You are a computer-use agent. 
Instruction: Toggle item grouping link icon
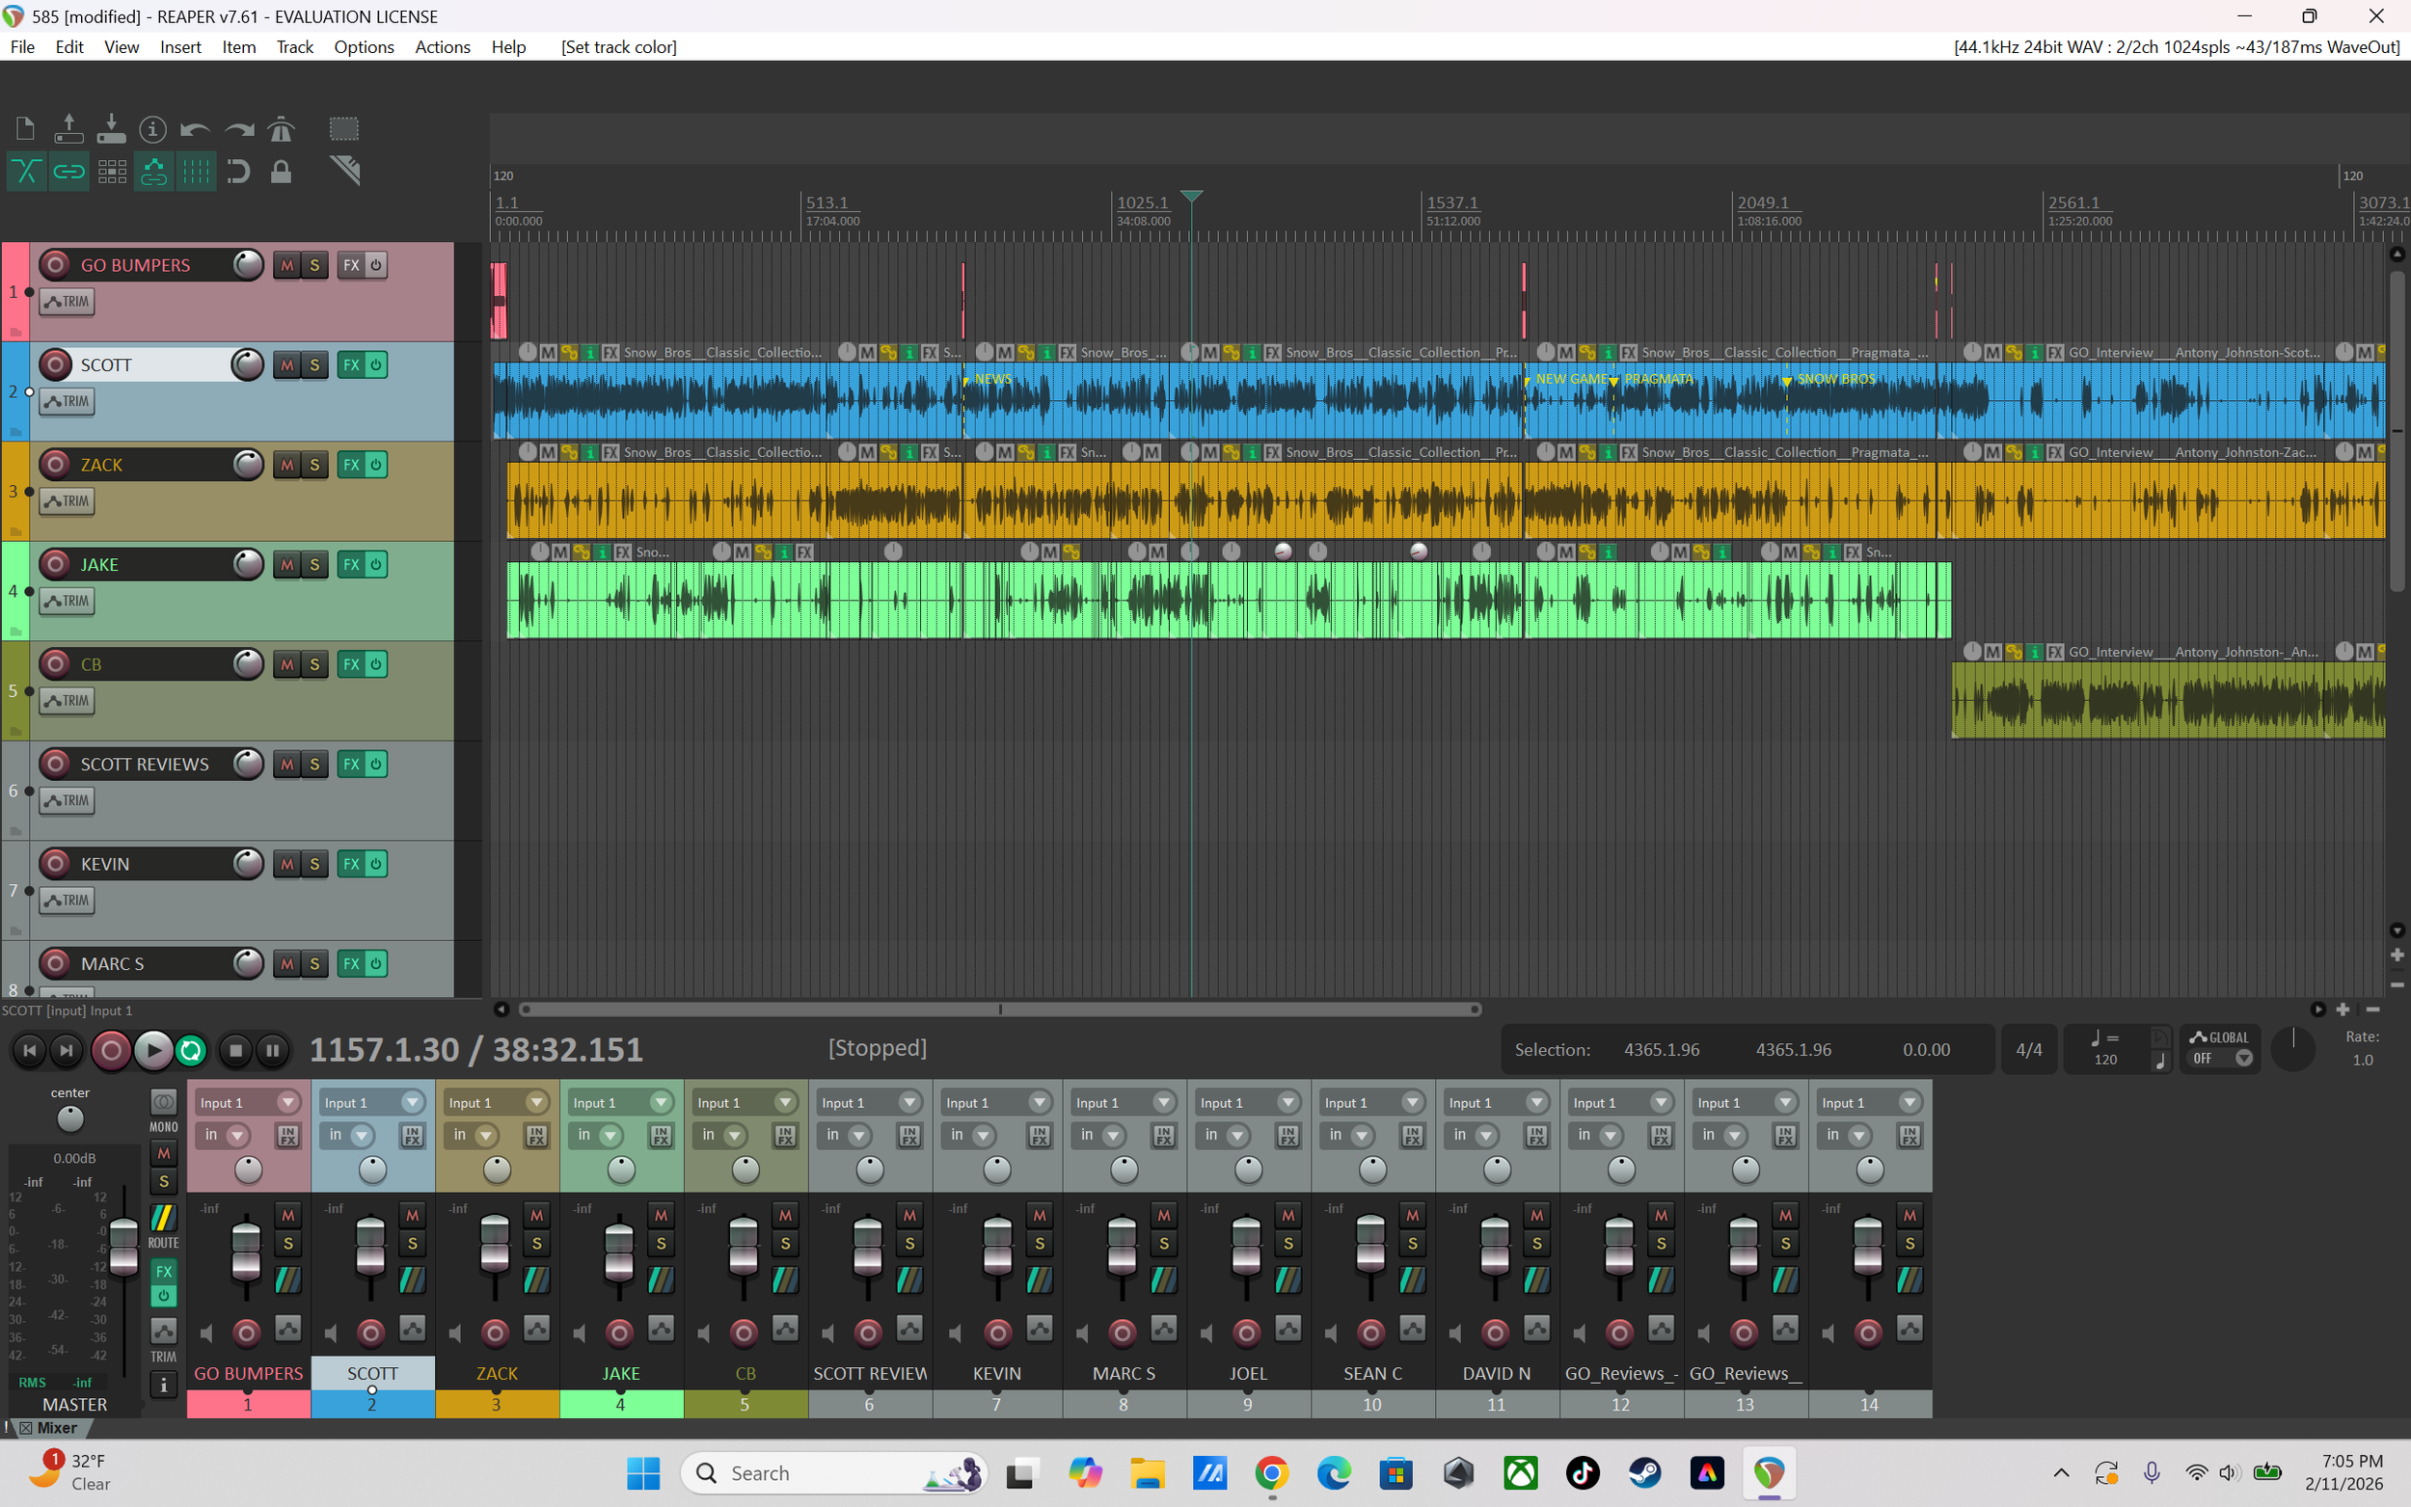tap(68, 172)
